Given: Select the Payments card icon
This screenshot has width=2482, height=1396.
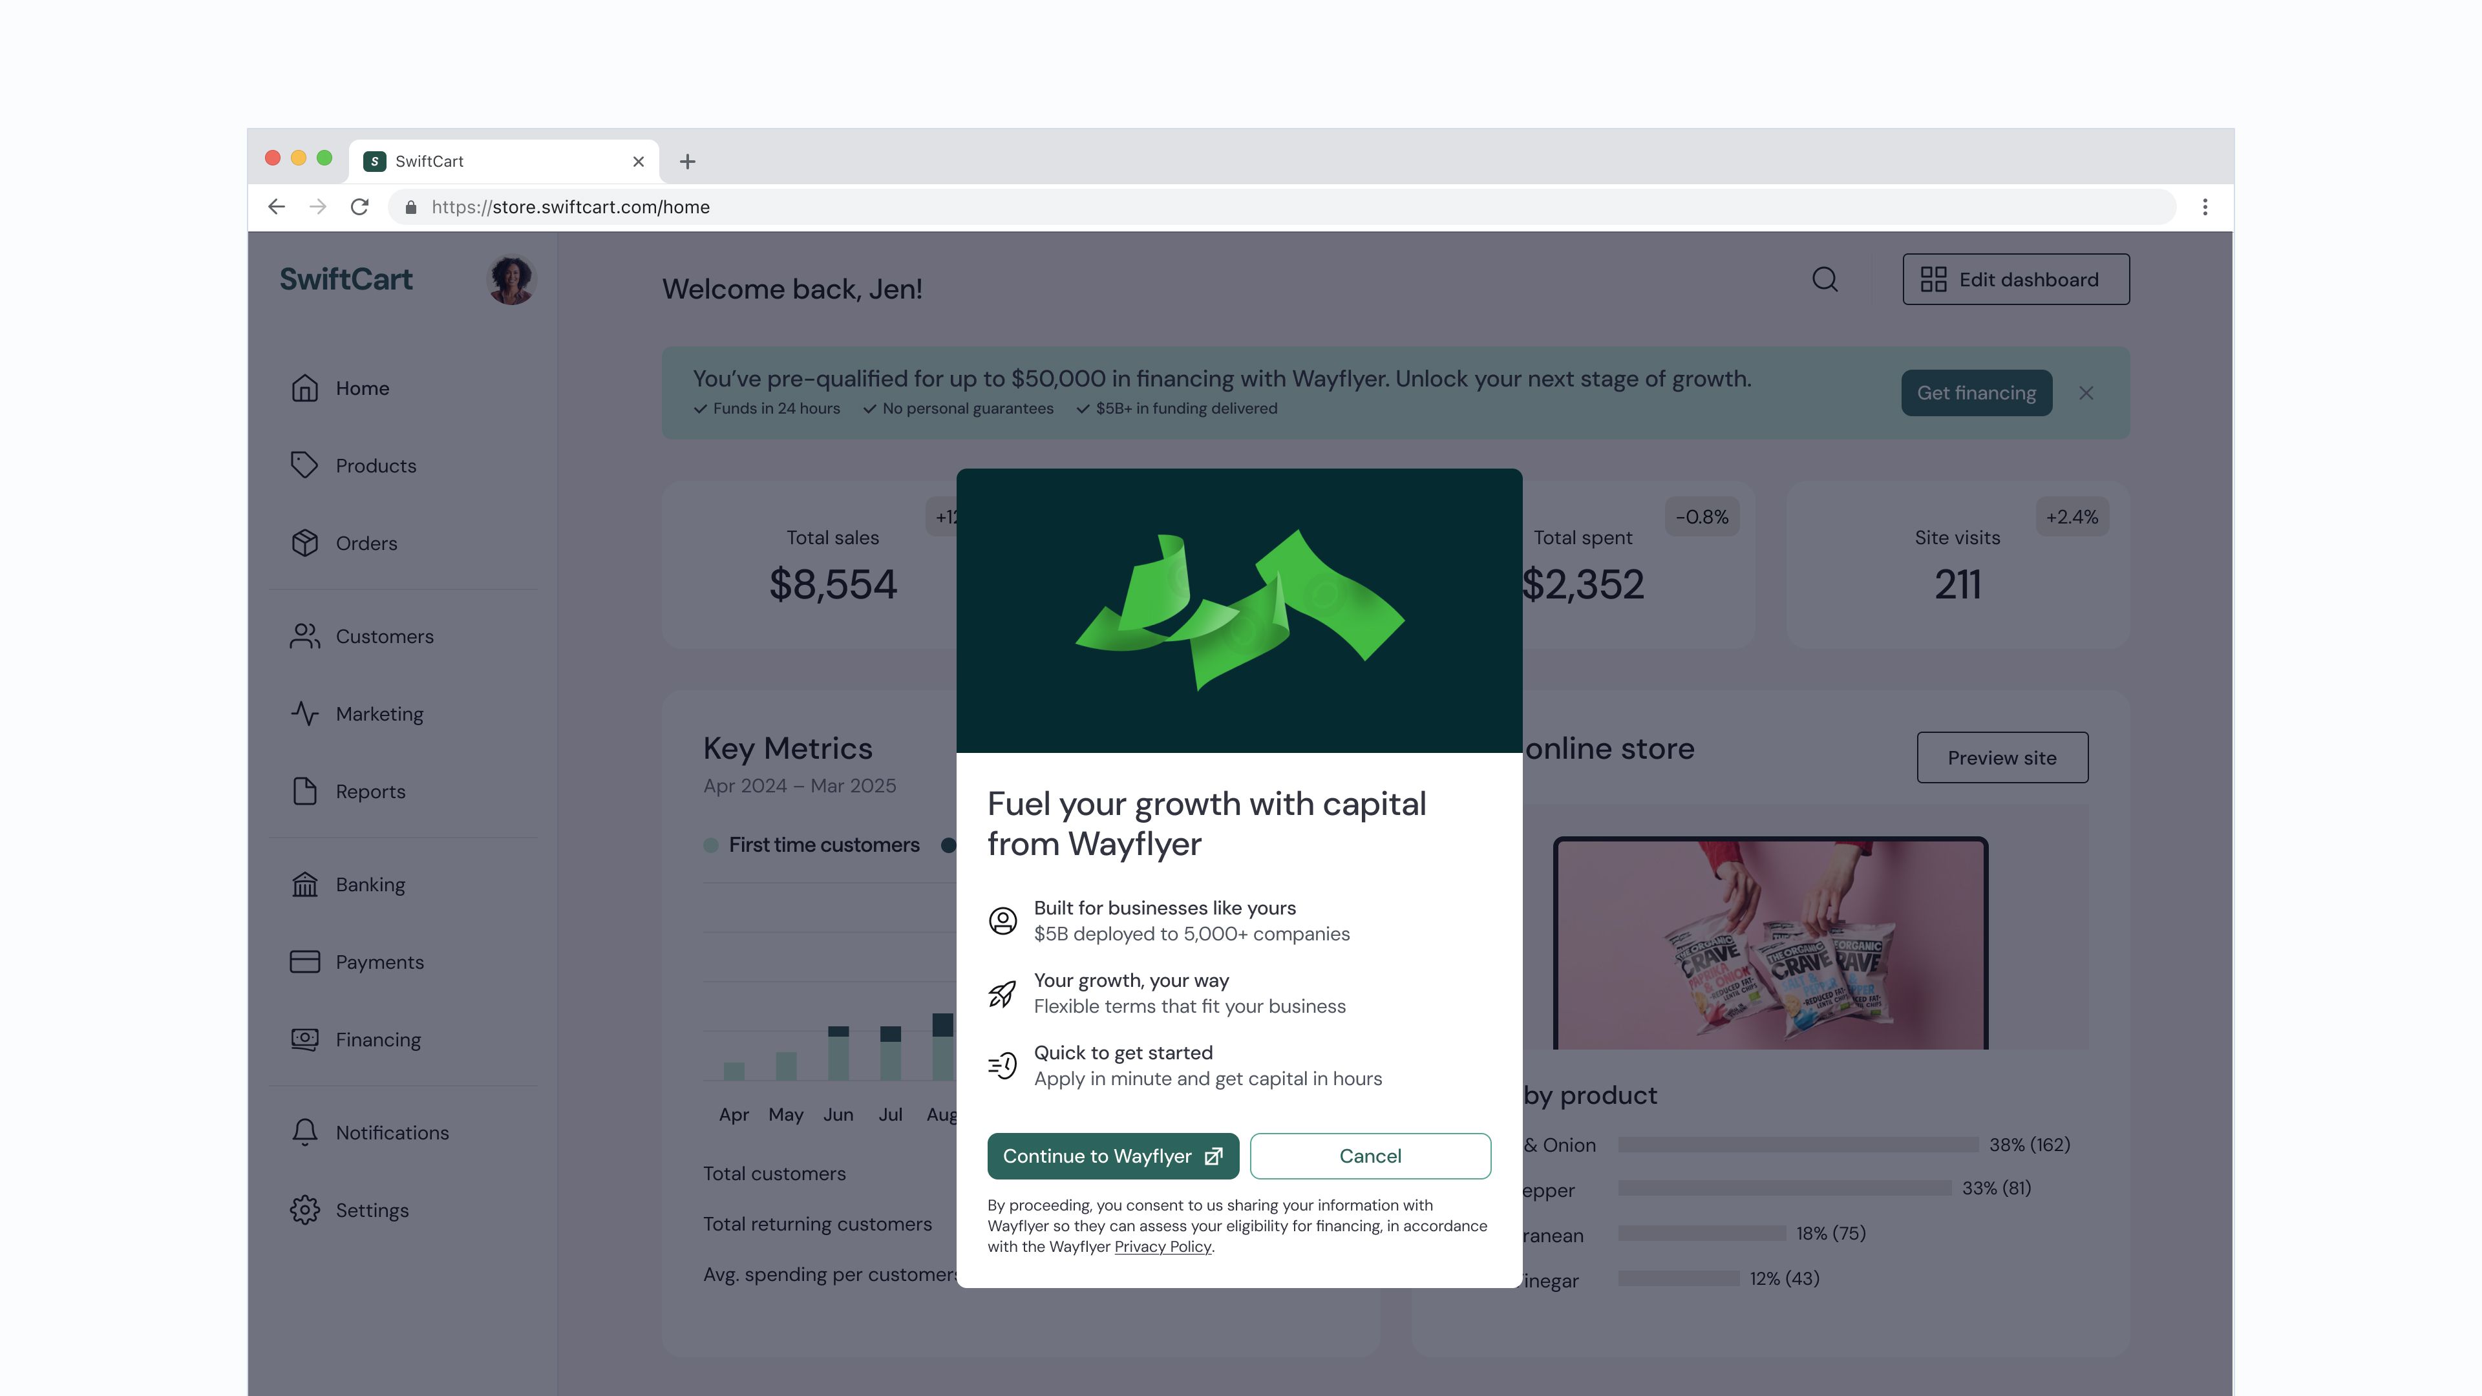Looking at the screenshot, I should [x=304, y=962].
